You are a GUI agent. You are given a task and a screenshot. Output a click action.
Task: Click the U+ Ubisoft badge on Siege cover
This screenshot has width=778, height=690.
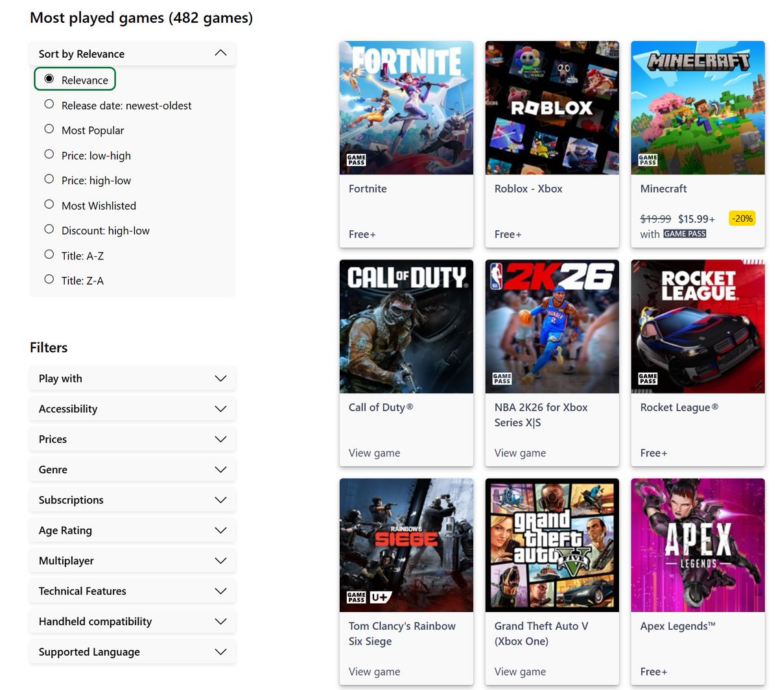coord(381,597)
